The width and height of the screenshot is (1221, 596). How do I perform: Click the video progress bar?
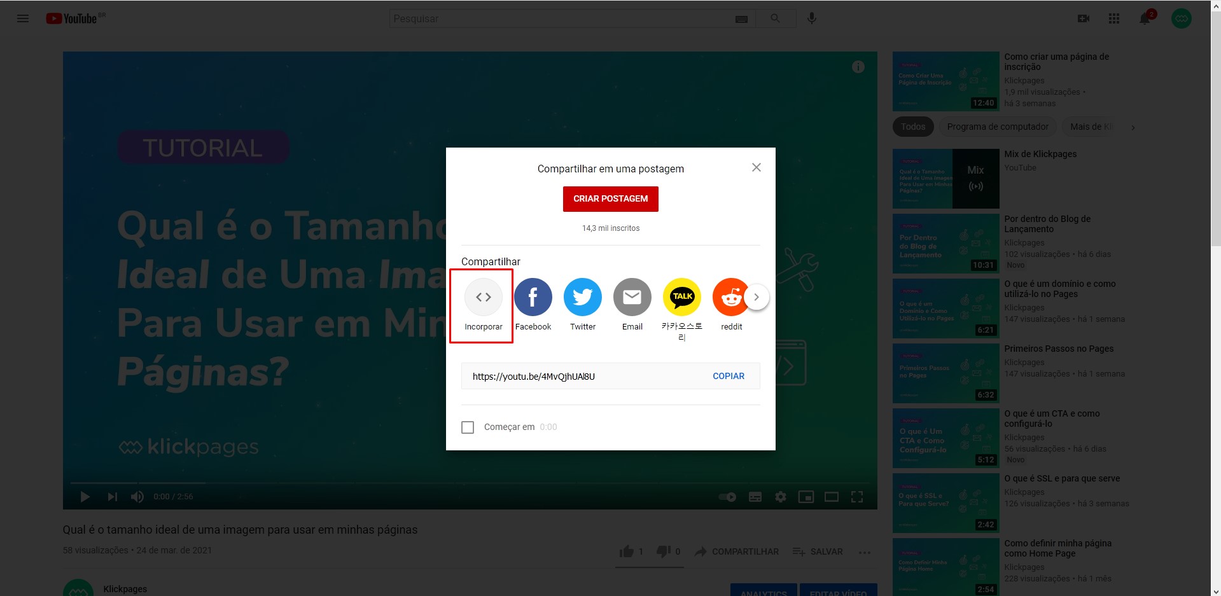(470, 483)
